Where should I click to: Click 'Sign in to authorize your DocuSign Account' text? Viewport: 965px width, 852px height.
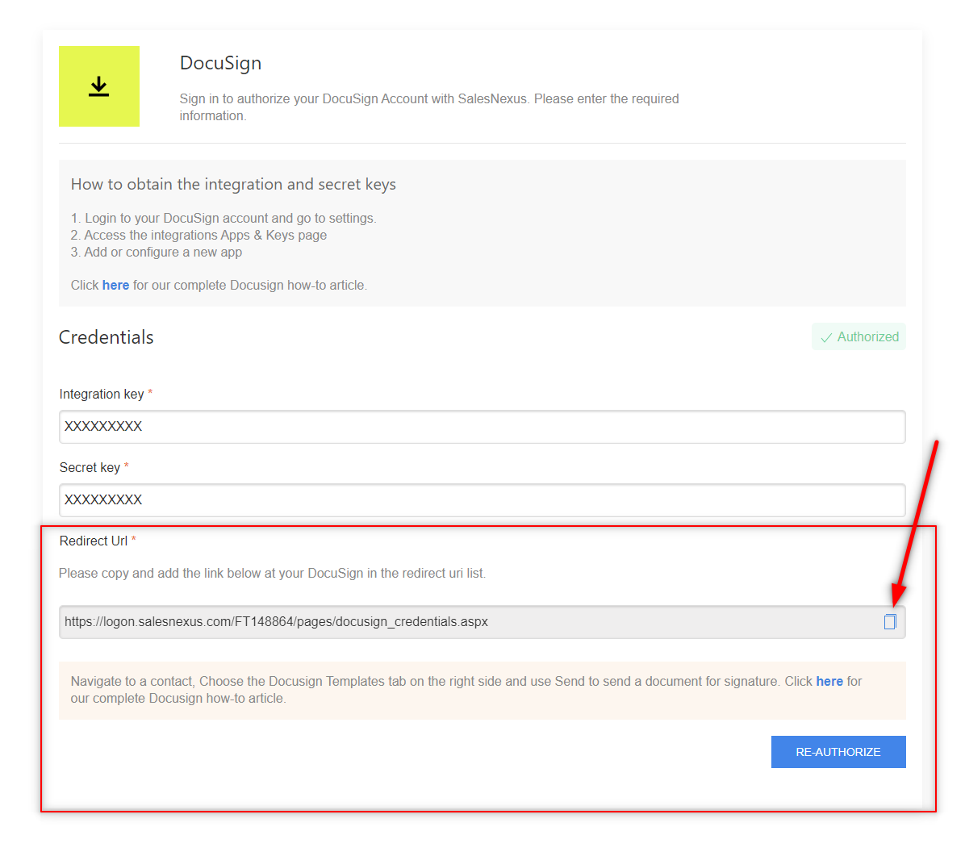[x=429, y=107]
